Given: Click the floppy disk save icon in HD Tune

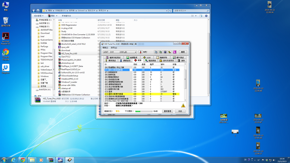Looking at the screenshot, I should (x=165, y=52).
